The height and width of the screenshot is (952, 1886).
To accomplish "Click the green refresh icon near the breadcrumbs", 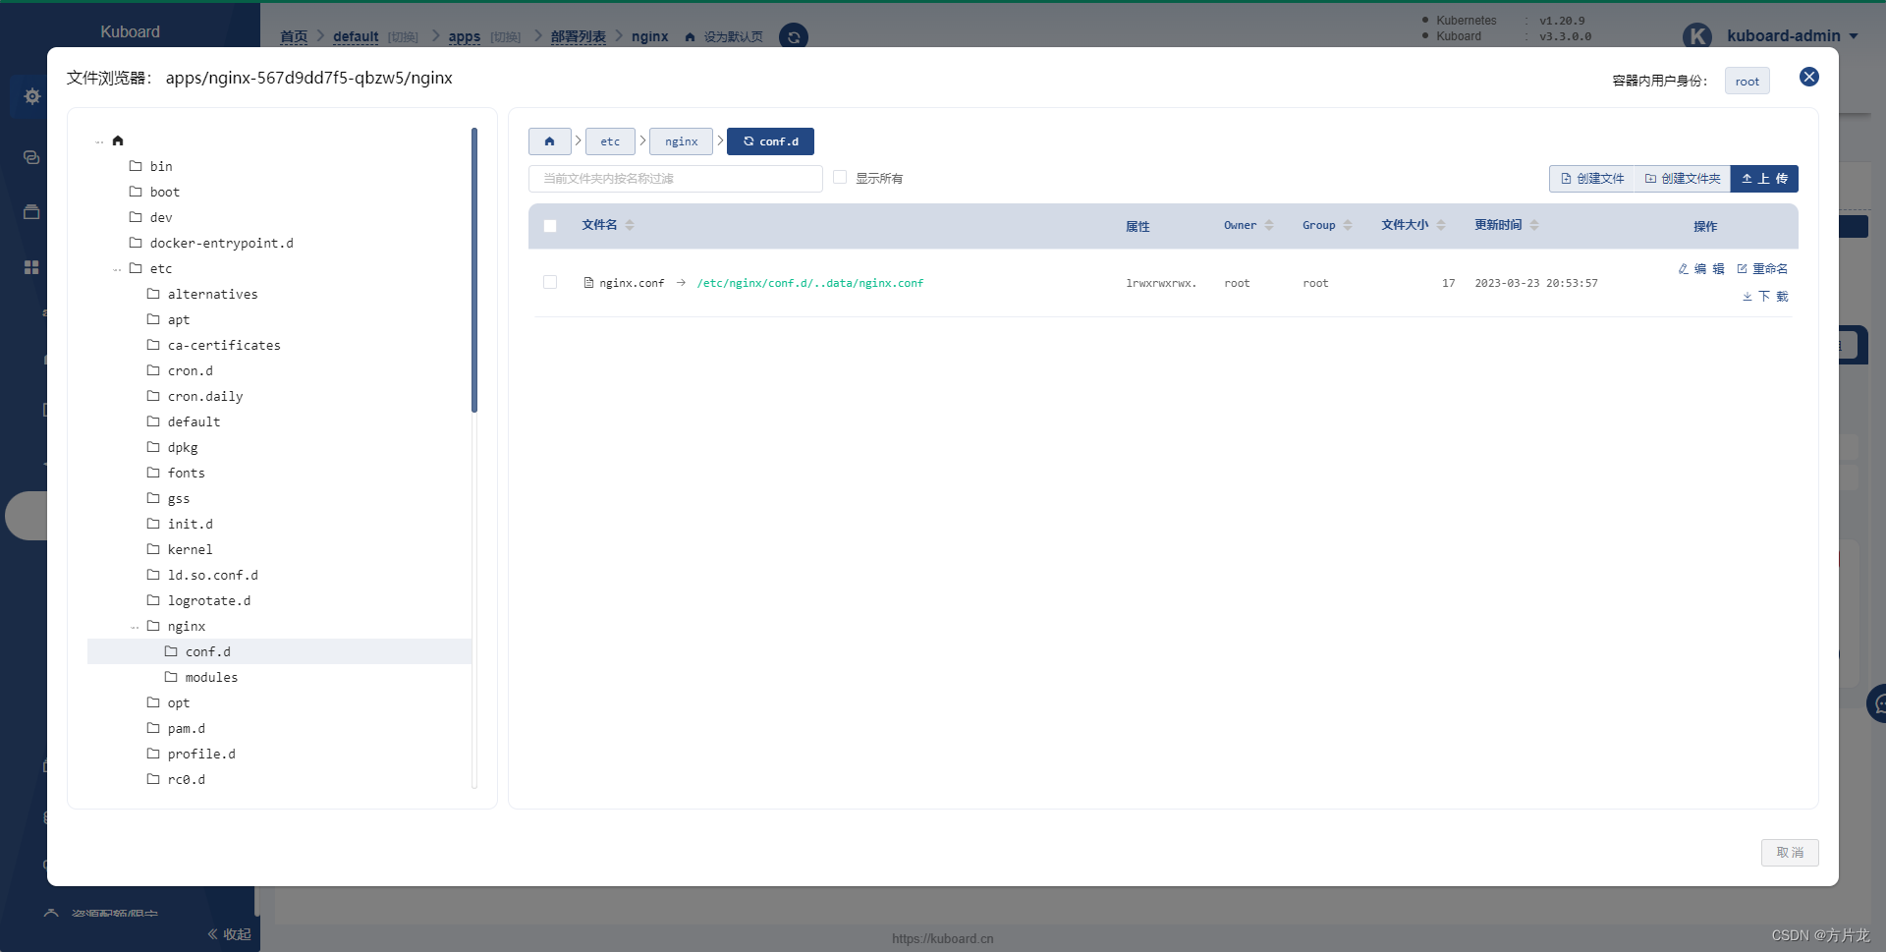I will click(x=794, y=36).
